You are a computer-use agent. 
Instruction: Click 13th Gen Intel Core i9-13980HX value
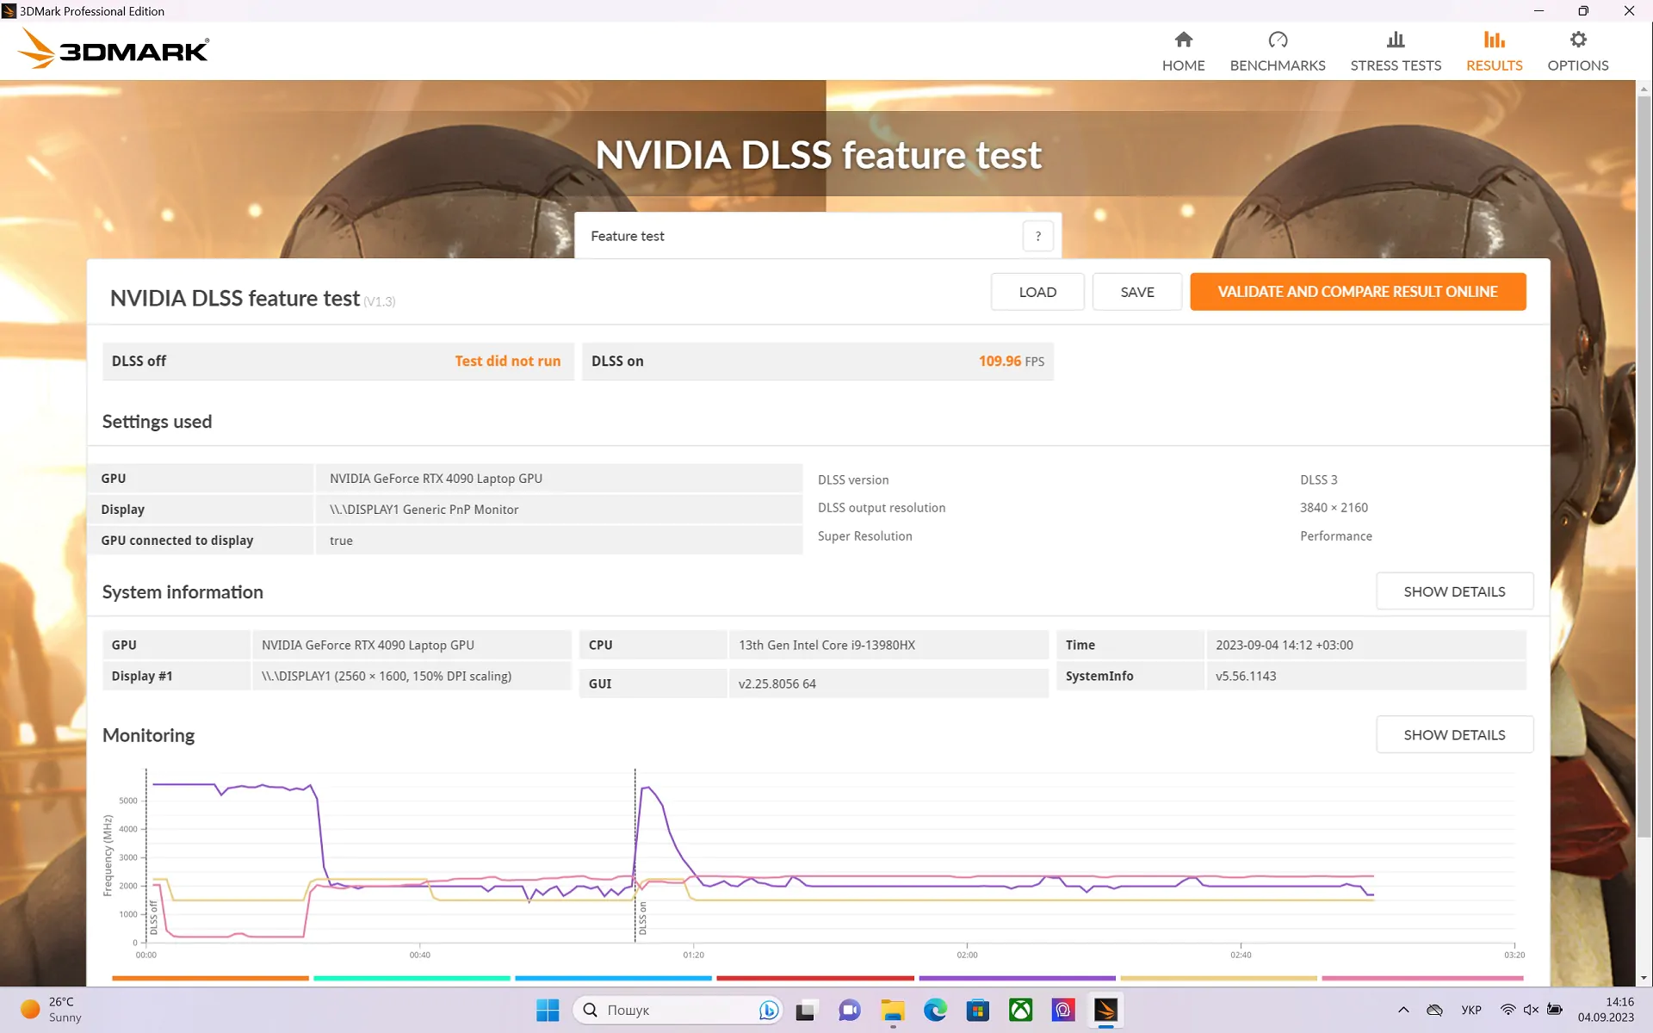(826, 645)
